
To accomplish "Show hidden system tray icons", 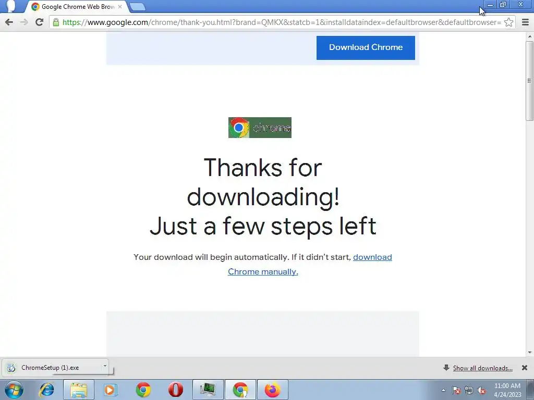I will click(x=443, y=390).
